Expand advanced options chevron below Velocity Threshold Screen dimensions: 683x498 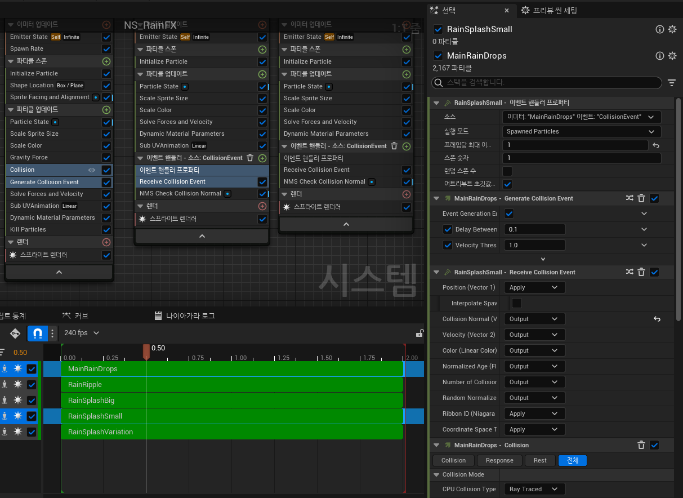tap(543, 259)
